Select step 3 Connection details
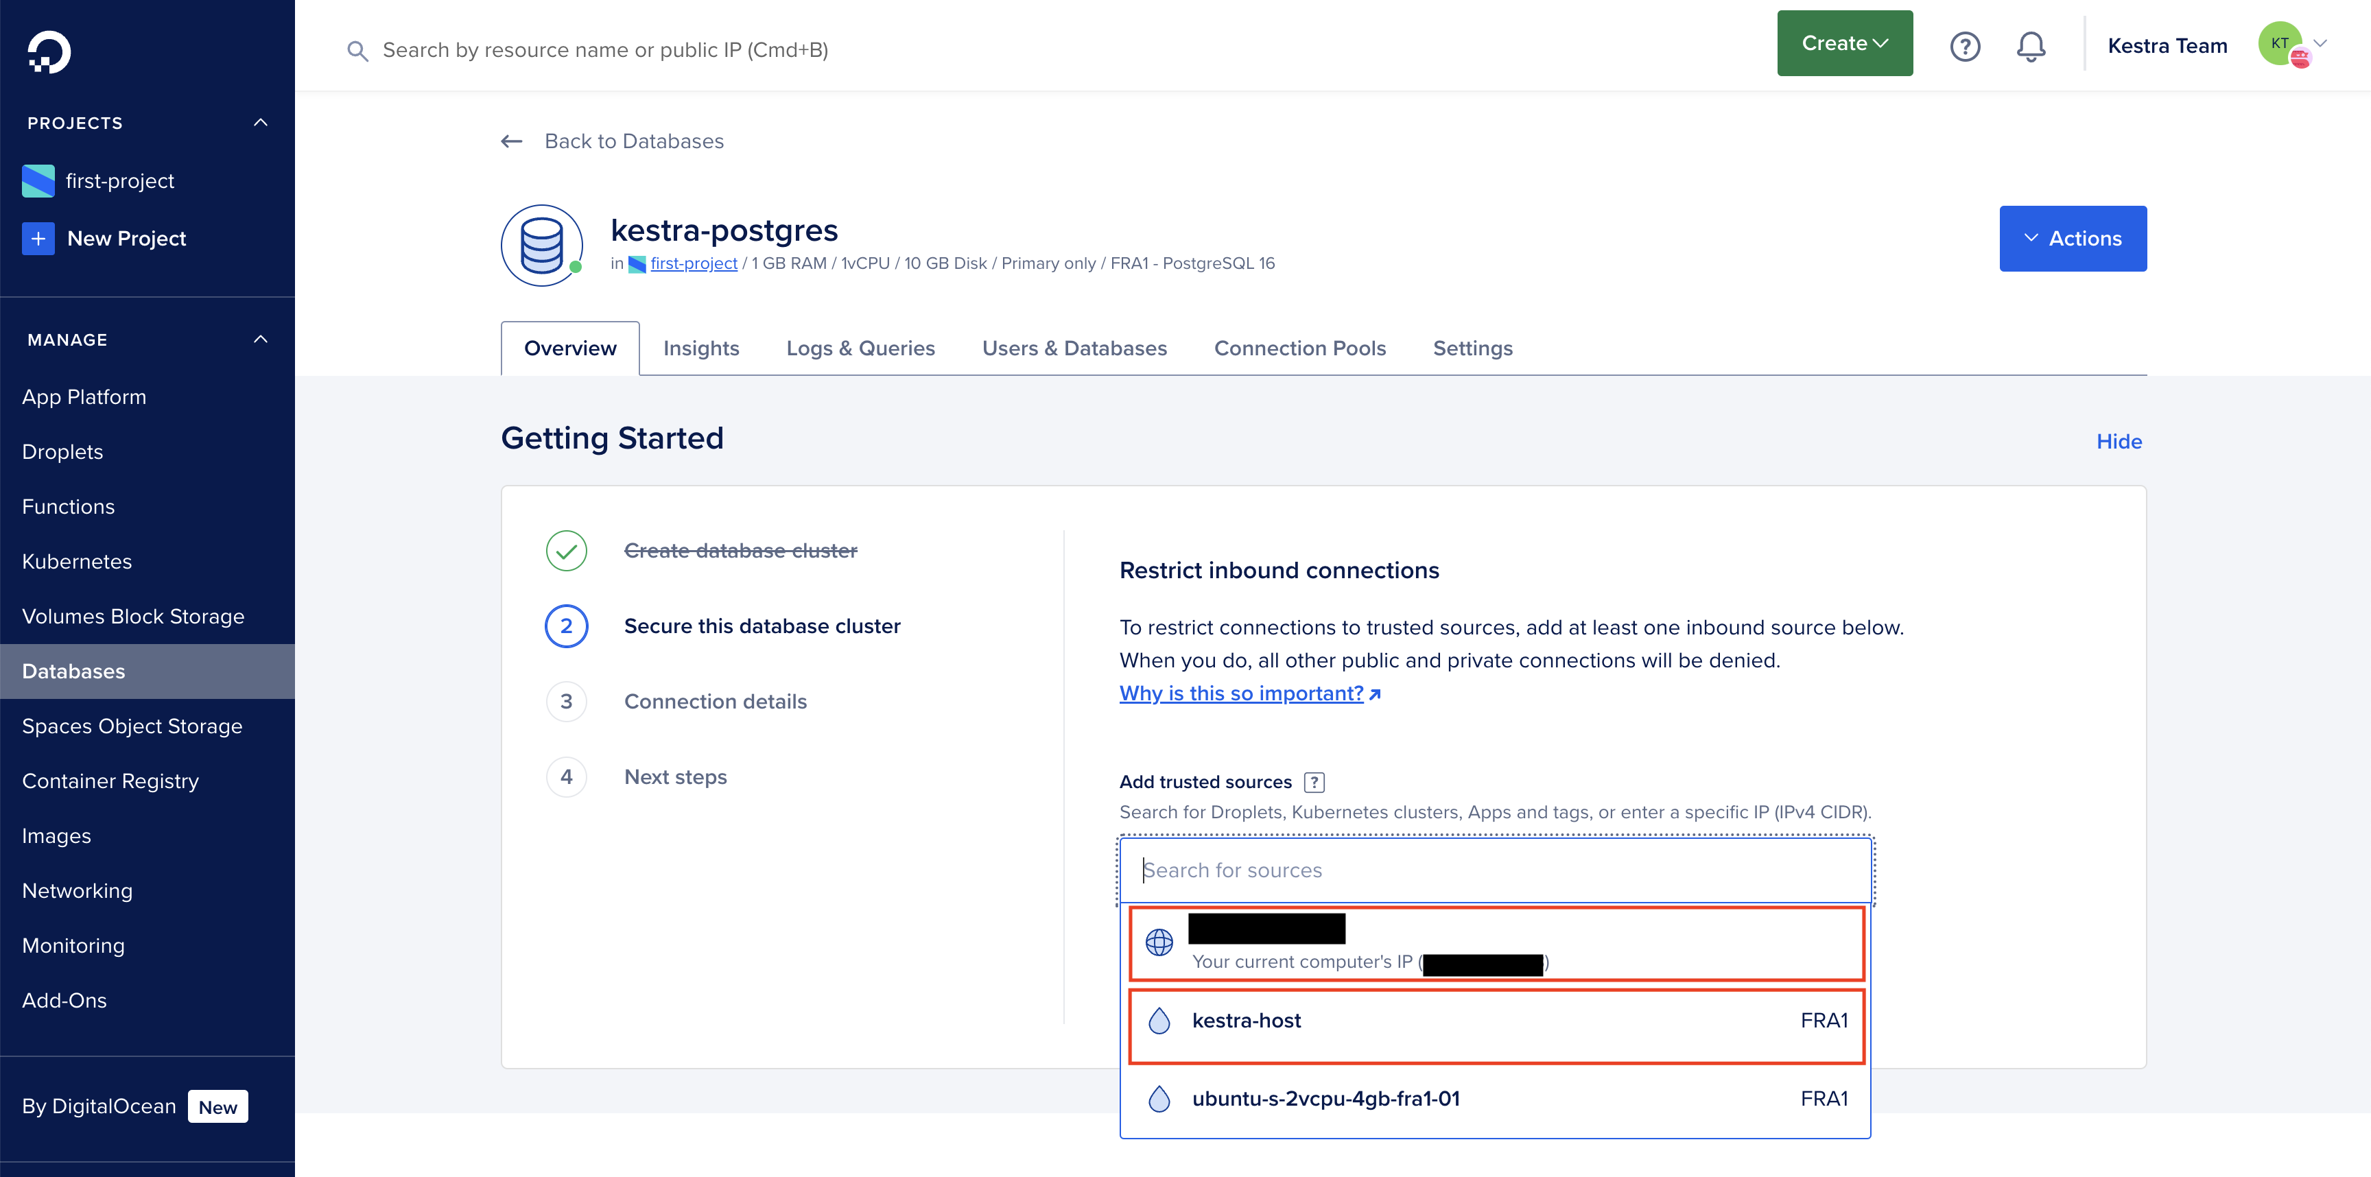2371x1177 pixels. [x=714, y=701]
